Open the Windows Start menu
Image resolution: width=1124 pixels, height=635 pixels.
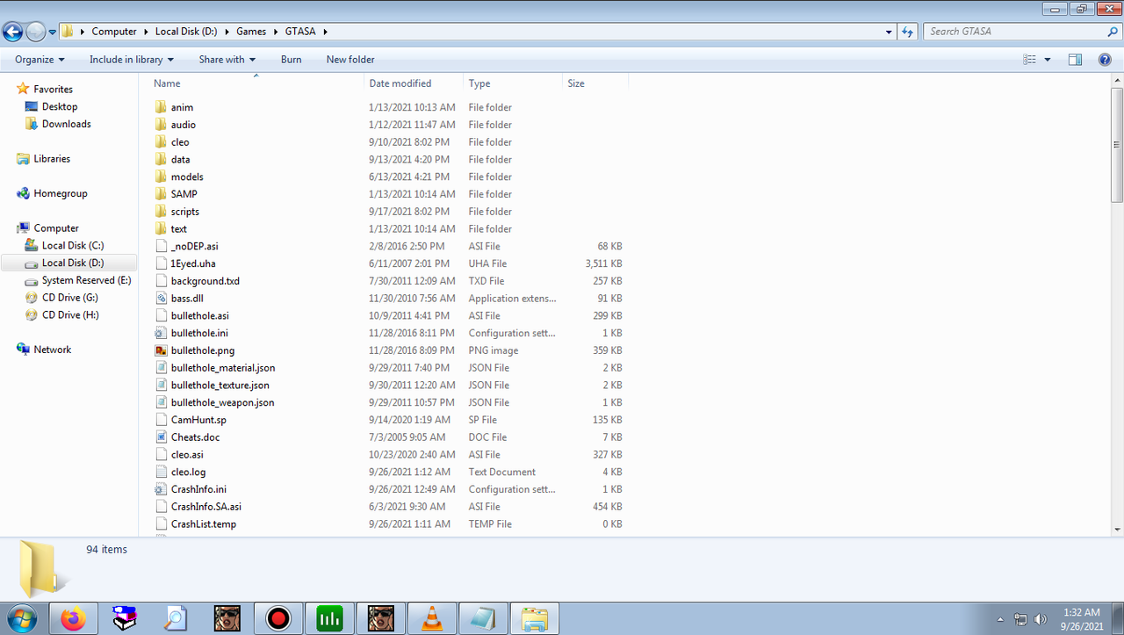[21, 618]
